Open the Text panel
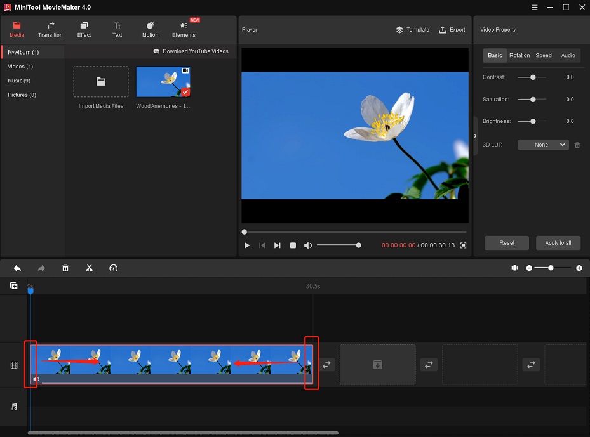Screen dimensions: 590x437 [x=117, y=29]
